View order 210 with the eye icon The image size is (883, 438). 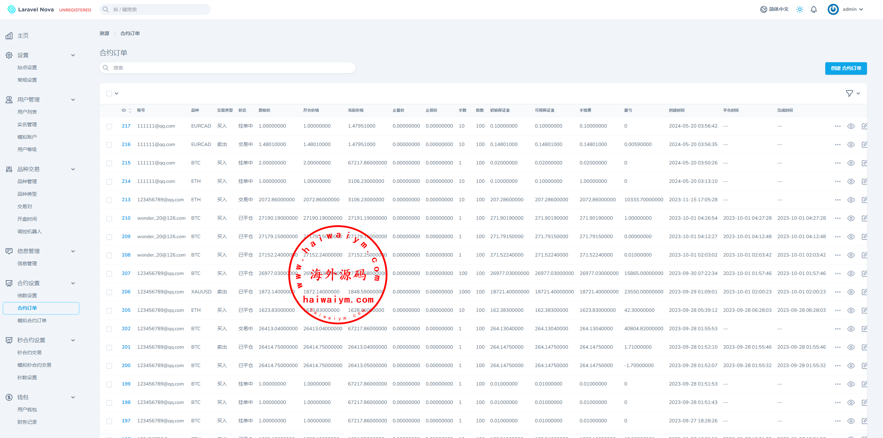coord(851,218)
